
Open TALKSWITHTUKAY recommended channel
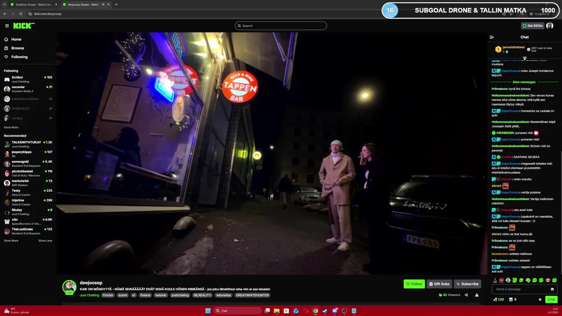[x=28, y=144]
